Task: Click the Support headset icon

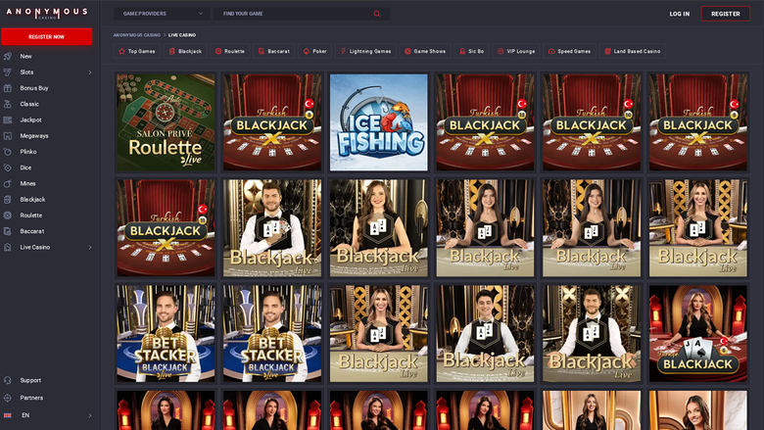Action: click(7, 380)
